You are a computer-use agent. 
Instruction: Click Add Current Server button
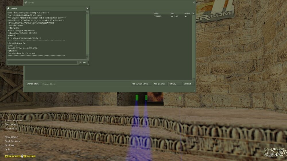coord(140,84)
